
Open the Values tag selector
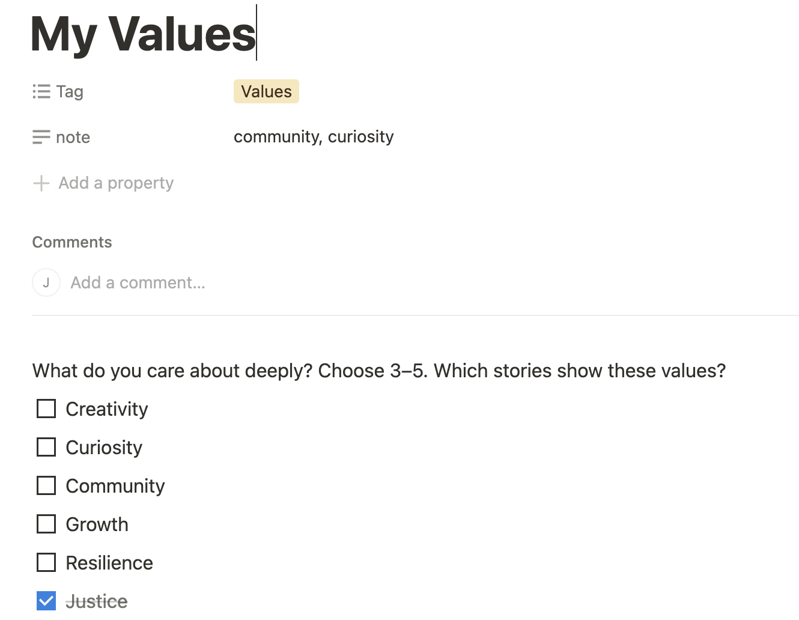(x=266, y=91)
